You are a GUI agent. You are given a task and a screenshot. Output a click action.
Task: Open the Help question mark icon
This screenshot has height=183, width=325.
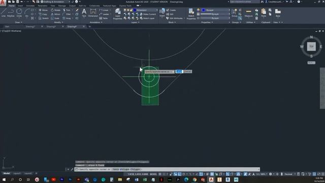(x=299, y=2)
